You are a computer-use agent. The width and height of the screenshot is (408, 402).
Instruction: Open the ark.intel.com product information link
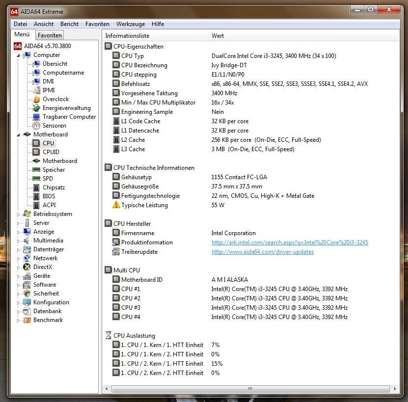(x=290, y=242)
